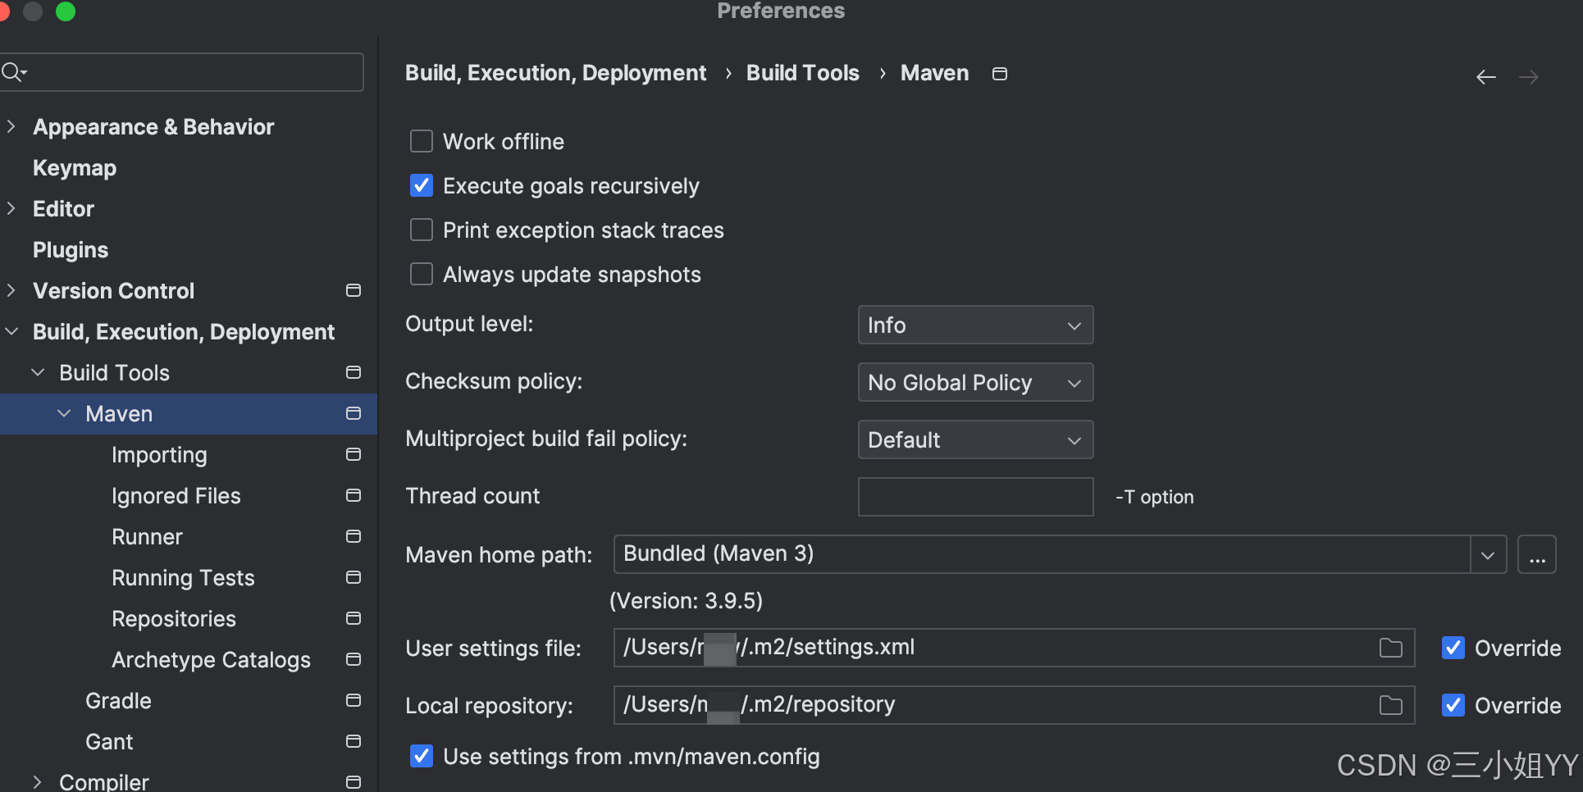Select Archetype Catalogs under Maven
The width and height of the screenshot is (1583, 792).
click(211, 660)
